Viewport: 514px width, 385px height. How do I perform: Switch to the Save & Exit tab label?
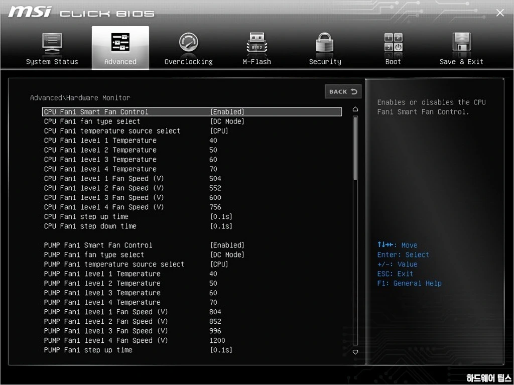461,62
